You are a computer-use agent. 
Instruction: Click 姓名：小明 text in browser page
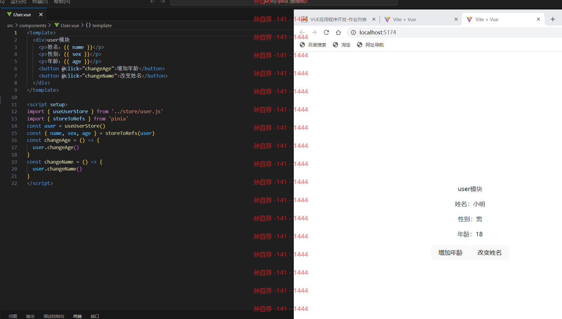pyautogui.click(x=470, y=204)
